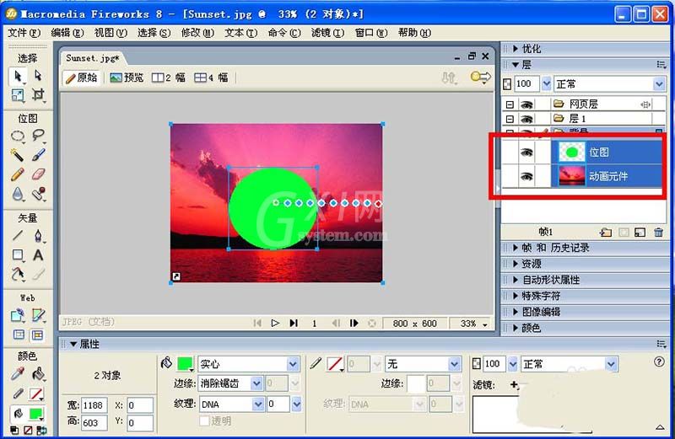Expand the 资源 panel

pyautogui.click(x=516, y=264)
